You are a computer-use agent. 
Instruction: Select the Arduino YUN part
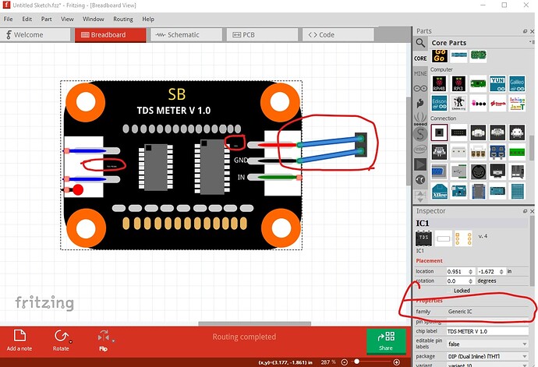[x=497, y=83]
